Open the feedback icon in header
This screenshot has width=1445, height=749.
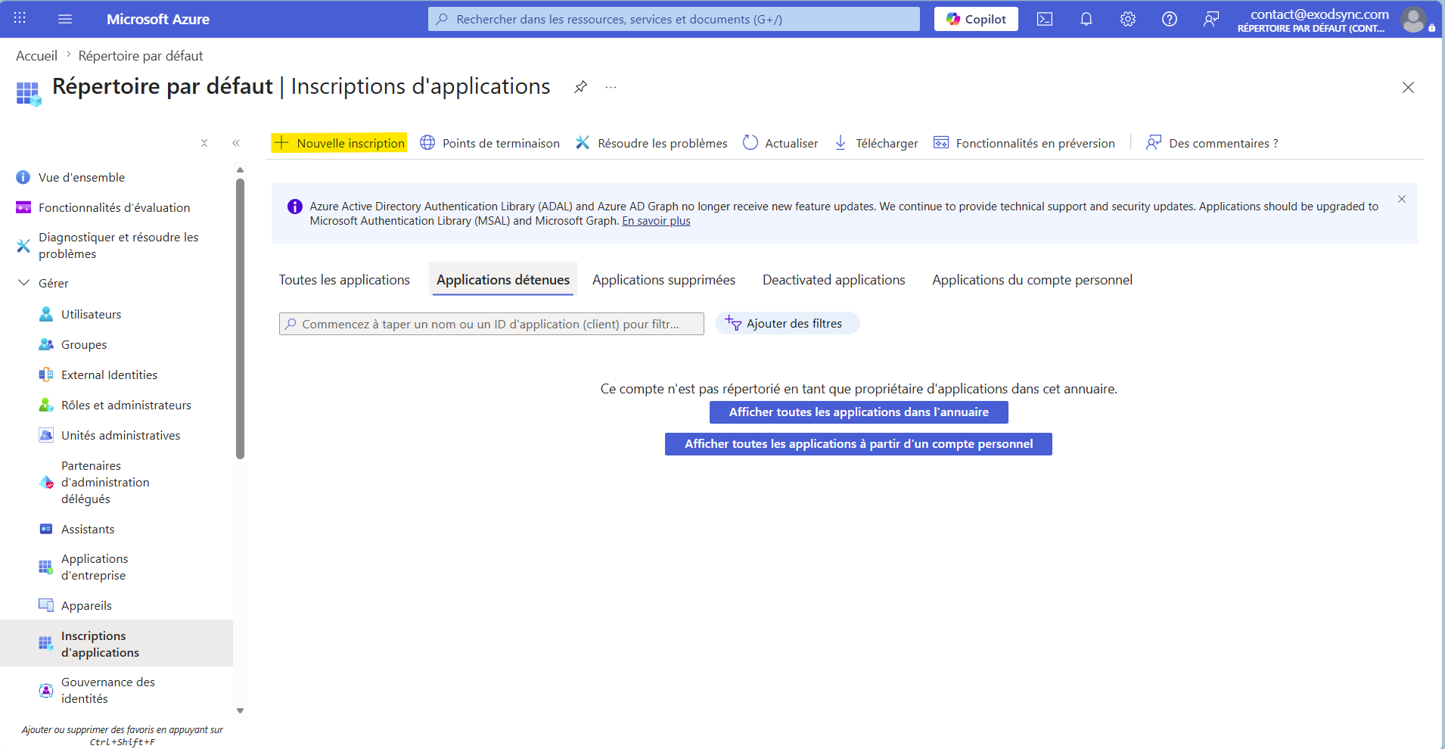point(1211,19)
